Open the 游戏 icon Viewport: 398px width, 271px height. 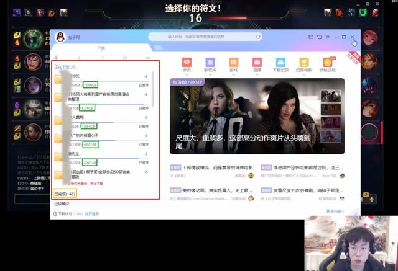point(234,62)
